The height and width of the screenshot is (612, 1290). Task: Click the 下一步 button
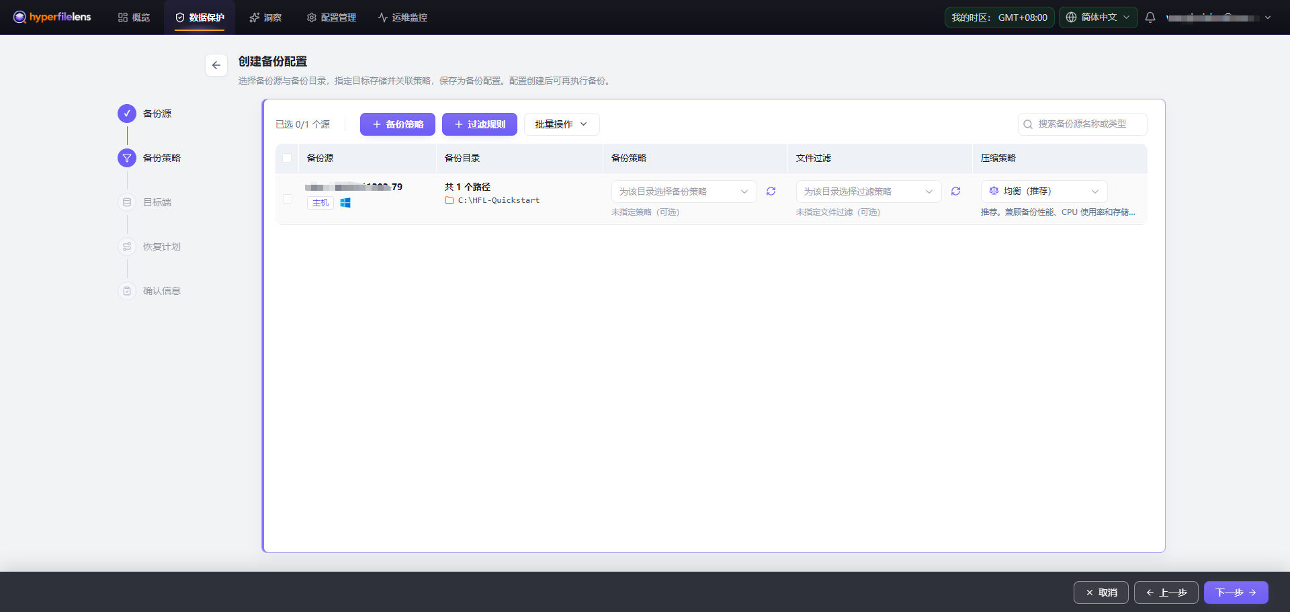pos(1236,593)
